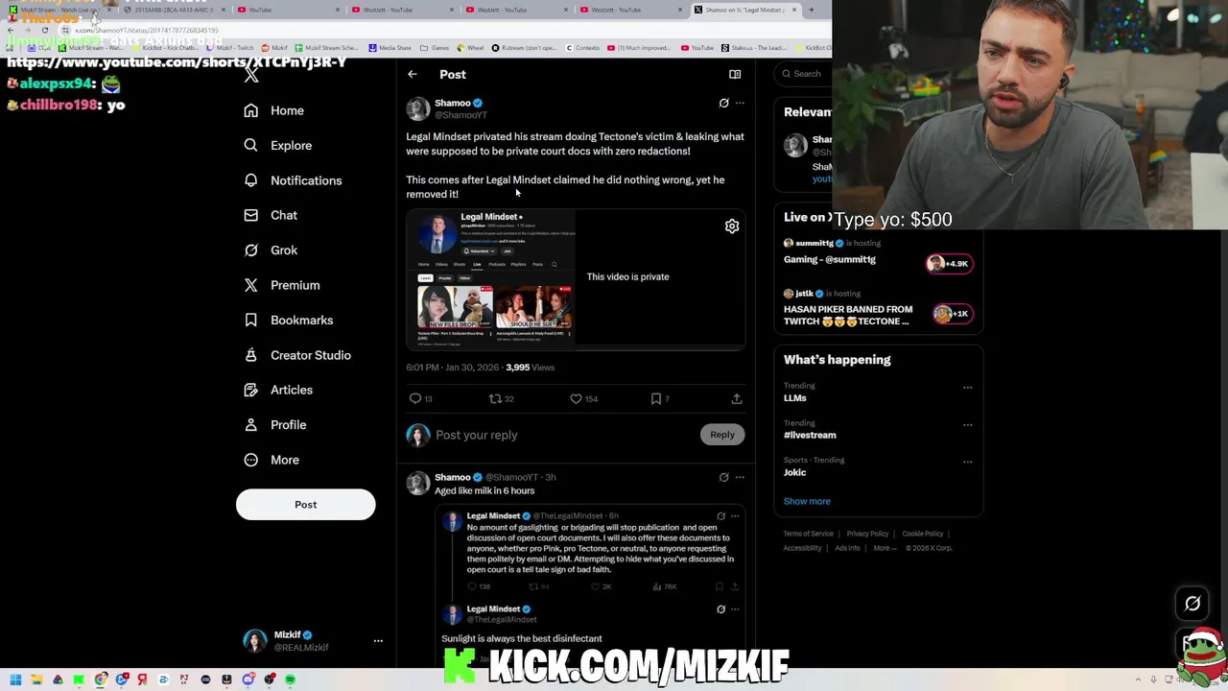Click the Grok icon on the Aged like milk reply

pyautogui.click(x=724, y=477)
